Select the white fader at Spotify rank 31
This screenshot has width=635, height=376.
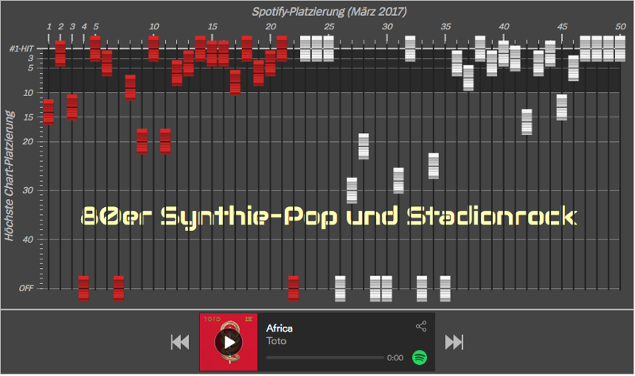pos(399,181)
